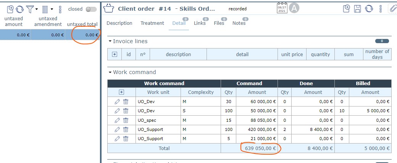
Task: Click the save disk icon in detail toolbar
Action: [x=358, y=9]
